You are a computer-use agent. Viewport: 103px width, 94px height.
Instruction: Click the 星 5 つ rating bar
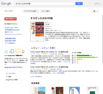[83, 55]
